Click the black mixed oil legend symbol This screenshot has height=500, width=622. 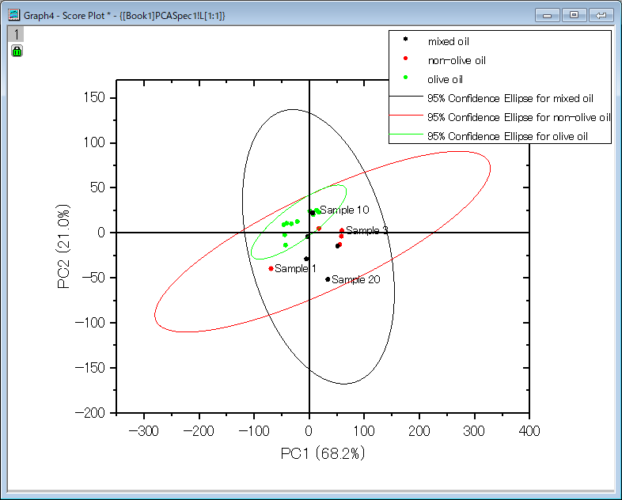click(405, 39)
